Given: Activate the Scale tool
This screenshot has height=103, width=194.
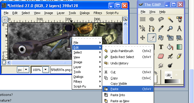Looking at the screenshot, I should tap(170, 38).
